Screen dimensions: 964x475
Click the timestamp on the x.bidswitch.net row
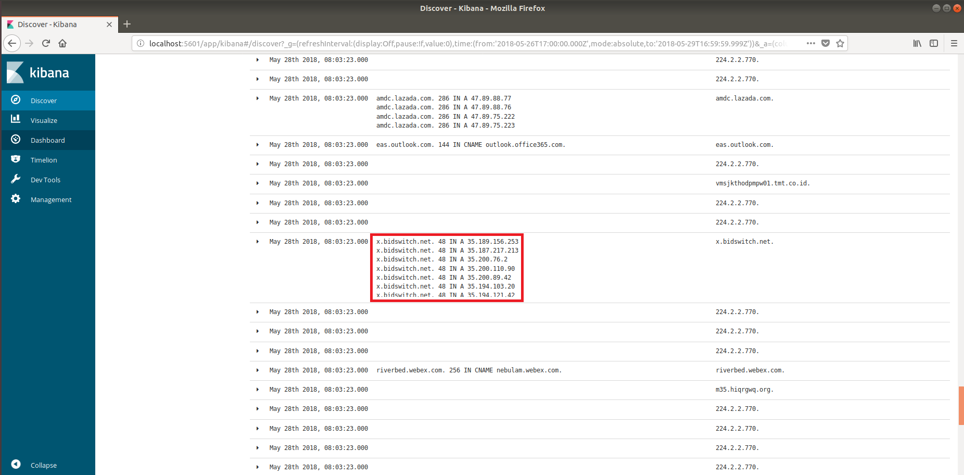(319, 242)
